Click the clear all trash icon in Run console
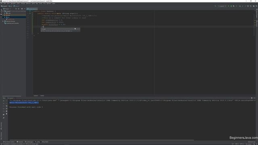 6,114
